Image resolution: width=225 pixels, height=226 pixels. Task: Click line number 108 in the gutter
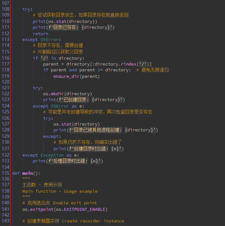pos(6,9)
